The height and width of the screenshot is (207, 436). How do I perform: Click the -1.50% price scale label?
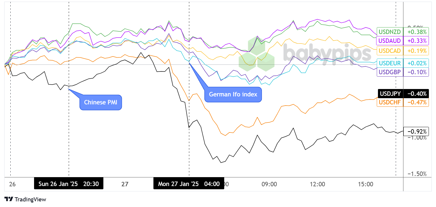[x=417, y=174]
